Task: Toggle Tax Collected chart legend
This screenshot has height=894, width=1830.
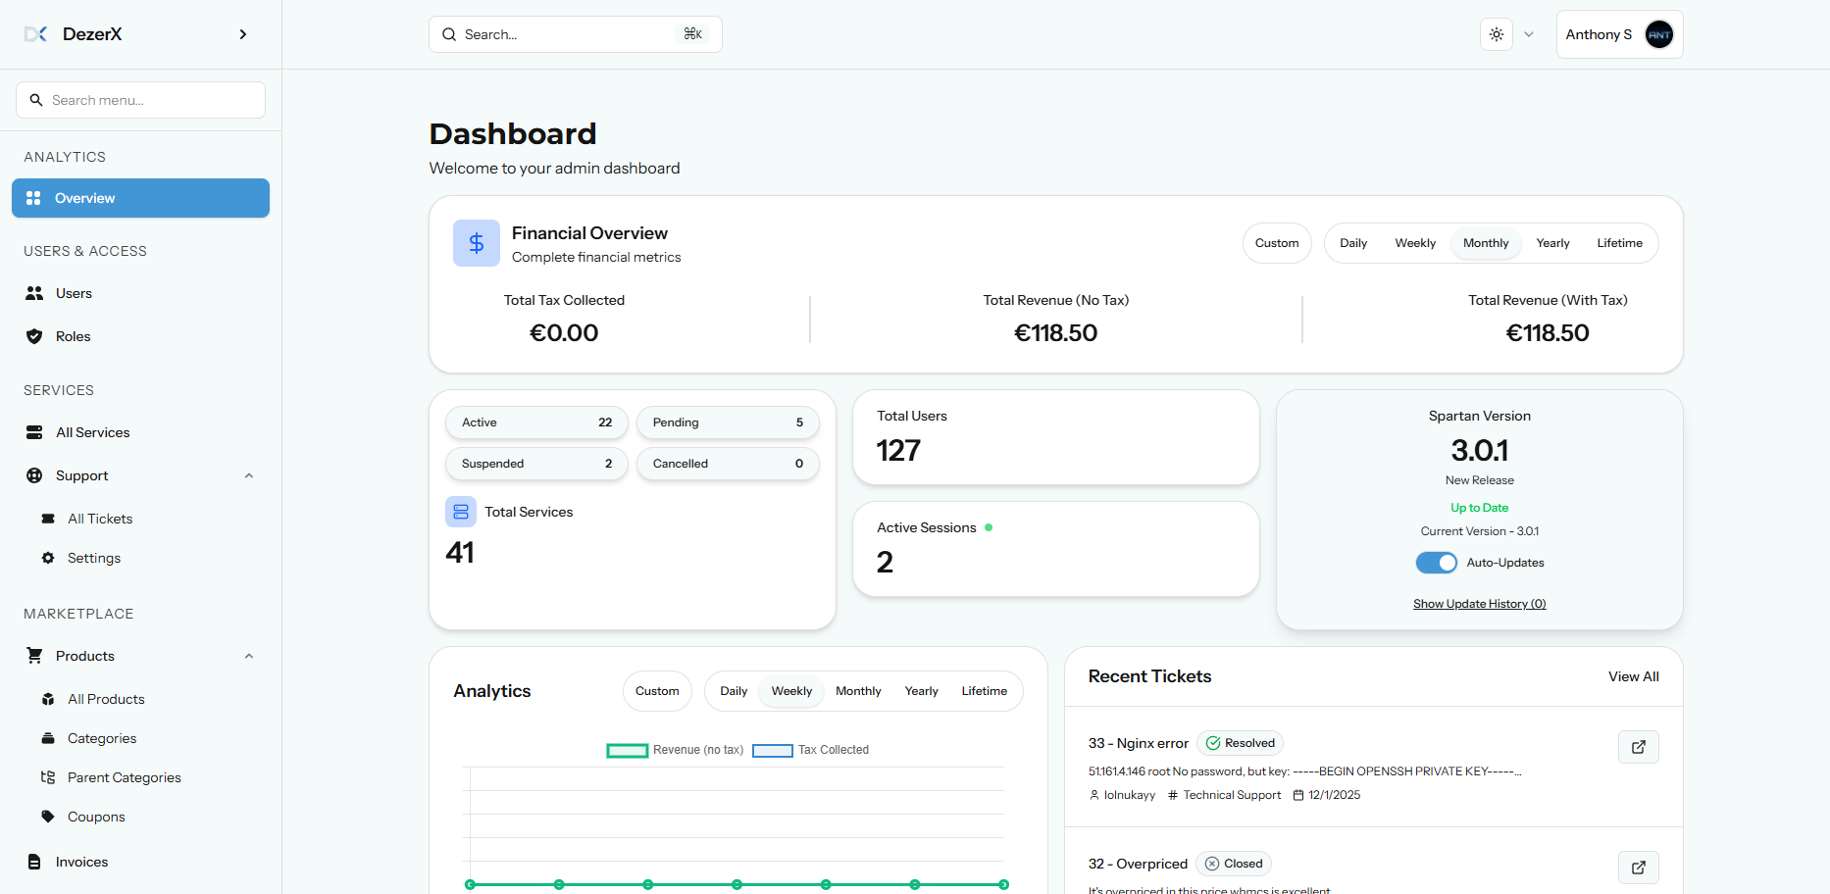Action: [810, 750]
